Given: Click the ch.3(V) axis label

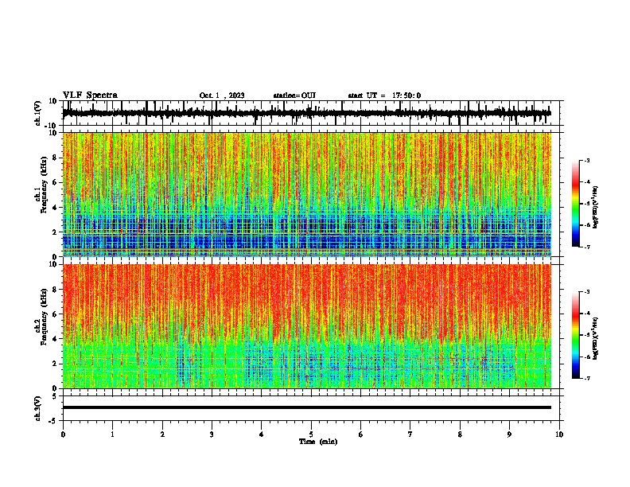Looking at the screenshot, I should (x=38, y=408).
